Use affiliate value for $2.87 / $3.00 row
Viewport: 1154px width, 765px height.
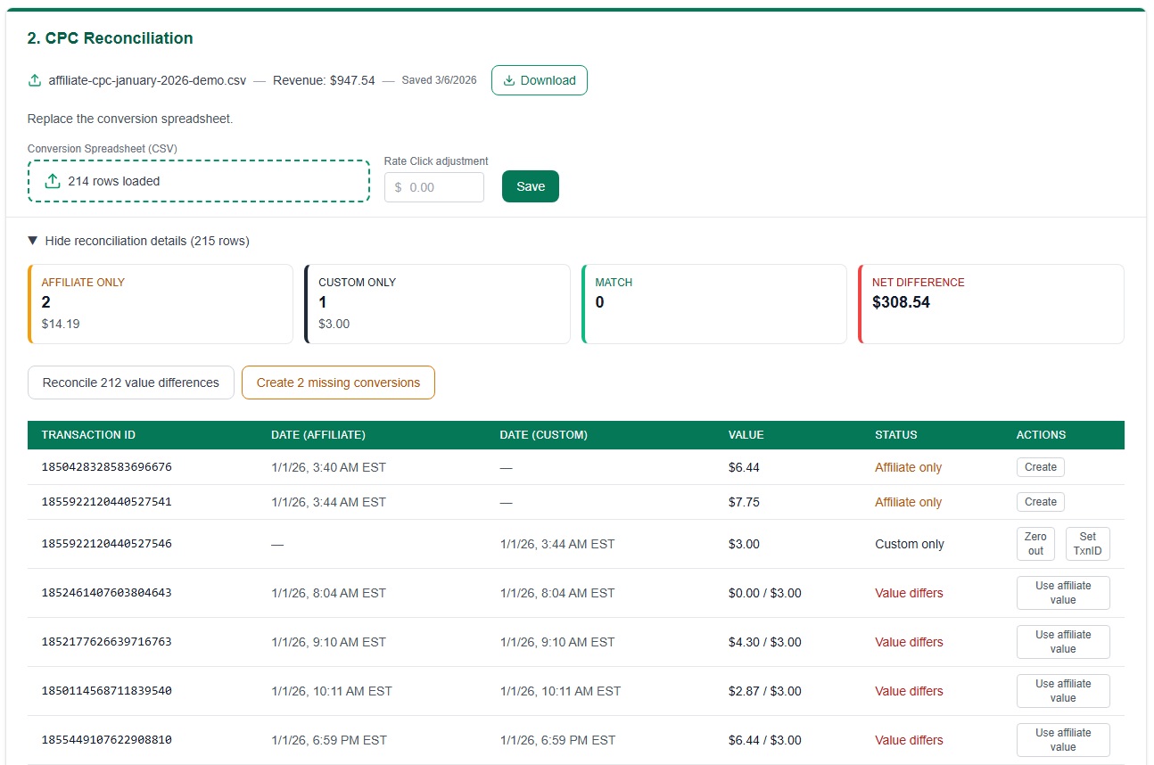coord(1062,691)
